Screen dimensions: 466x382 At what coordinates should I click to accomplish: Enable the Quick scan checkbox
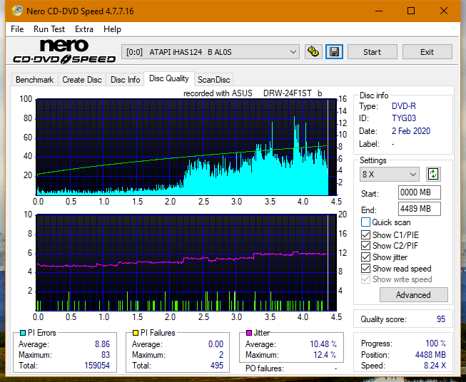click(x=365, y=222)
